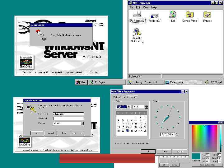Open the Control Panel folder icon
This screenshot has height=168, width=224.
click(190, 17)
